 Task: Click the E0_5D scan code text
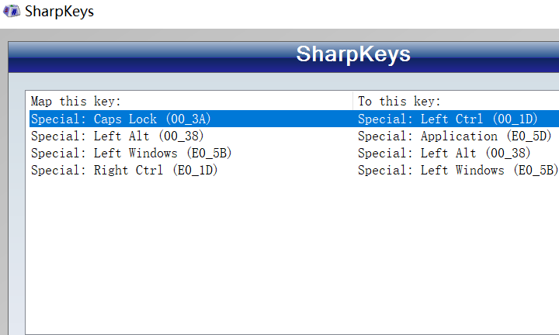click(x=529, y=136)
